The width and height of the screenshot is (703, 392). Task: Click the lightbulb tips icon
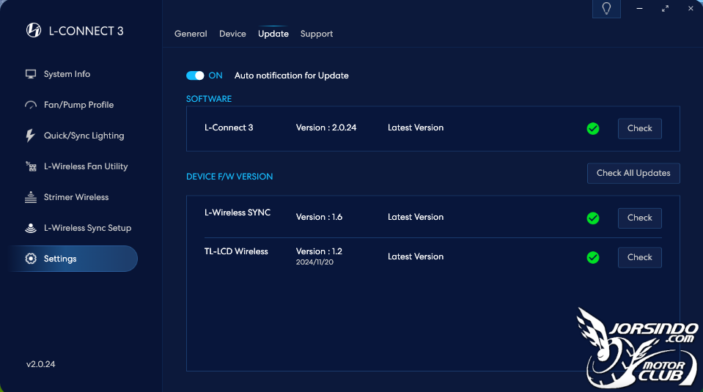606,9
